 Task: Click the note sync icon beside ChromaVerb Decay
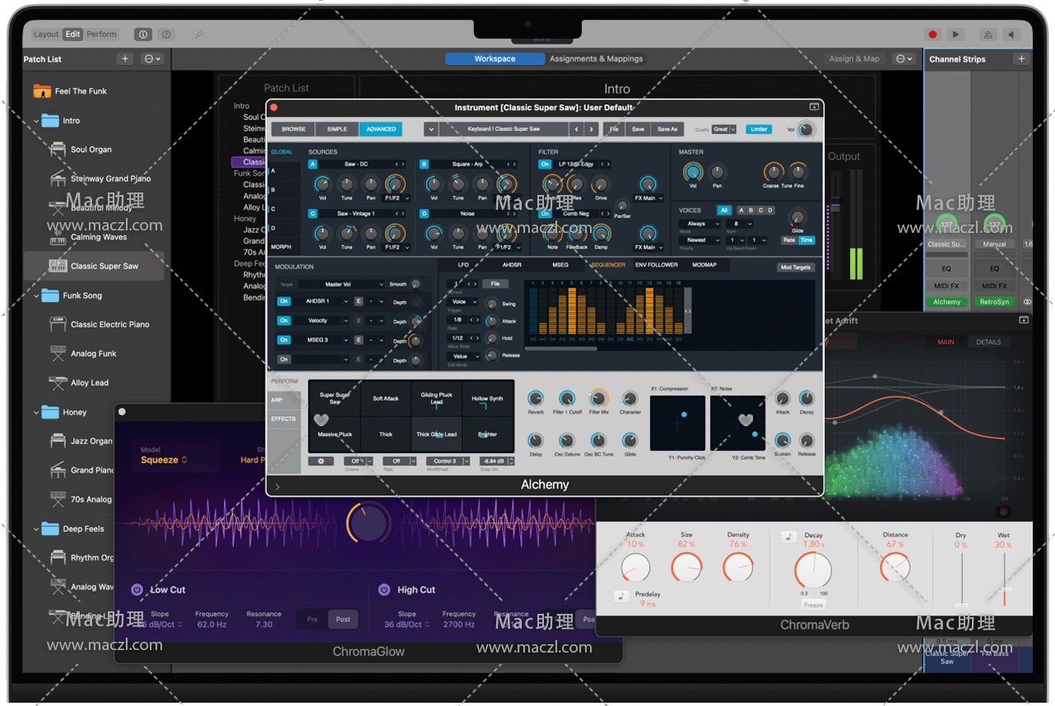click(789, 536)
